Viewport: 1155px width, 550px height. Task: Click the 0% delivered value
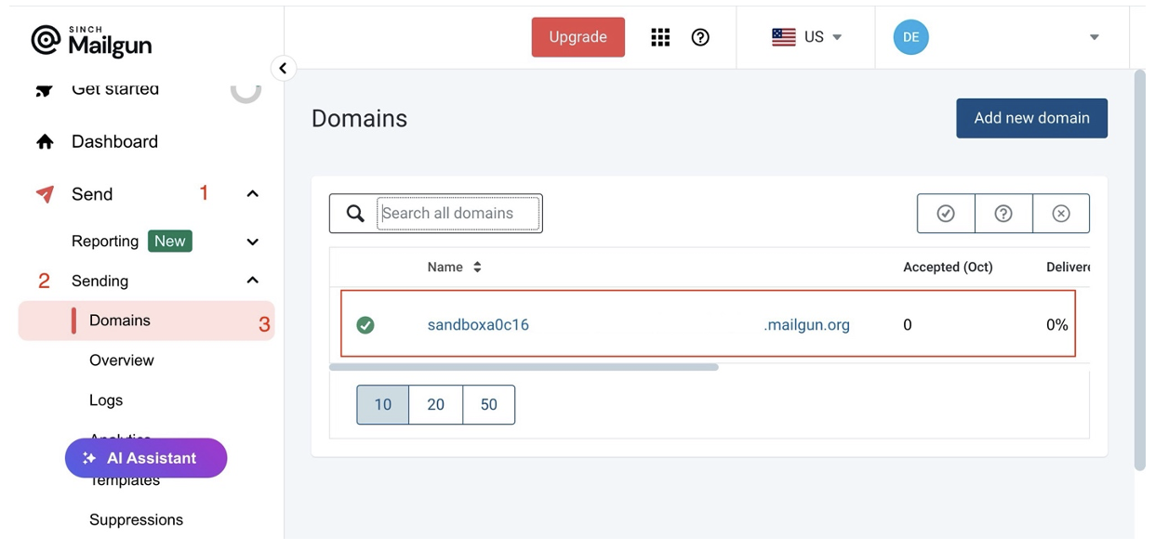coord(1056,325)
